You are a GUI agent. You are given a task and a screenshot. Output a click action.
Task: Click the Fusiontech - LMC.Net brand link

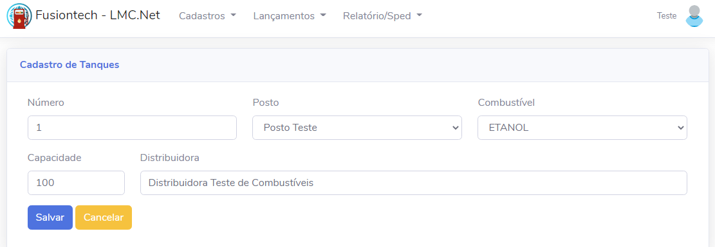(98, 15)
